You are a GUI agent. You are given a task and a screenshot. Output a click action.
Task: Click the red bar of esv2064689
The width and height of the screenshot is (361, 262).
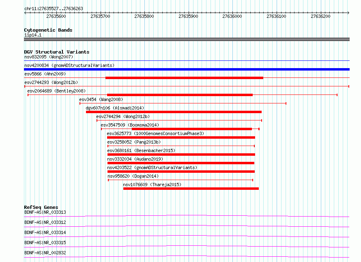coord(180,95)
